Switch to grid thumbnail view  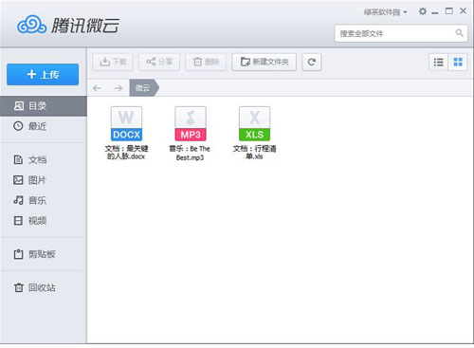(x=458, y=62)
